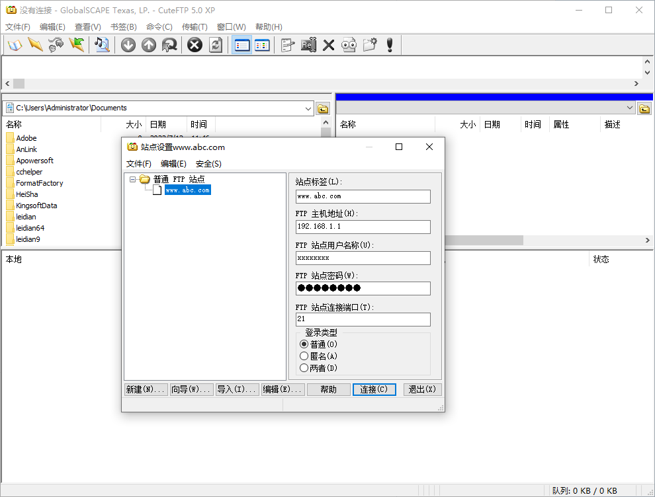655x497 pixels.
Task: Click remote pane horizontal scrollbar thumb
Action: tap(484, 241)
